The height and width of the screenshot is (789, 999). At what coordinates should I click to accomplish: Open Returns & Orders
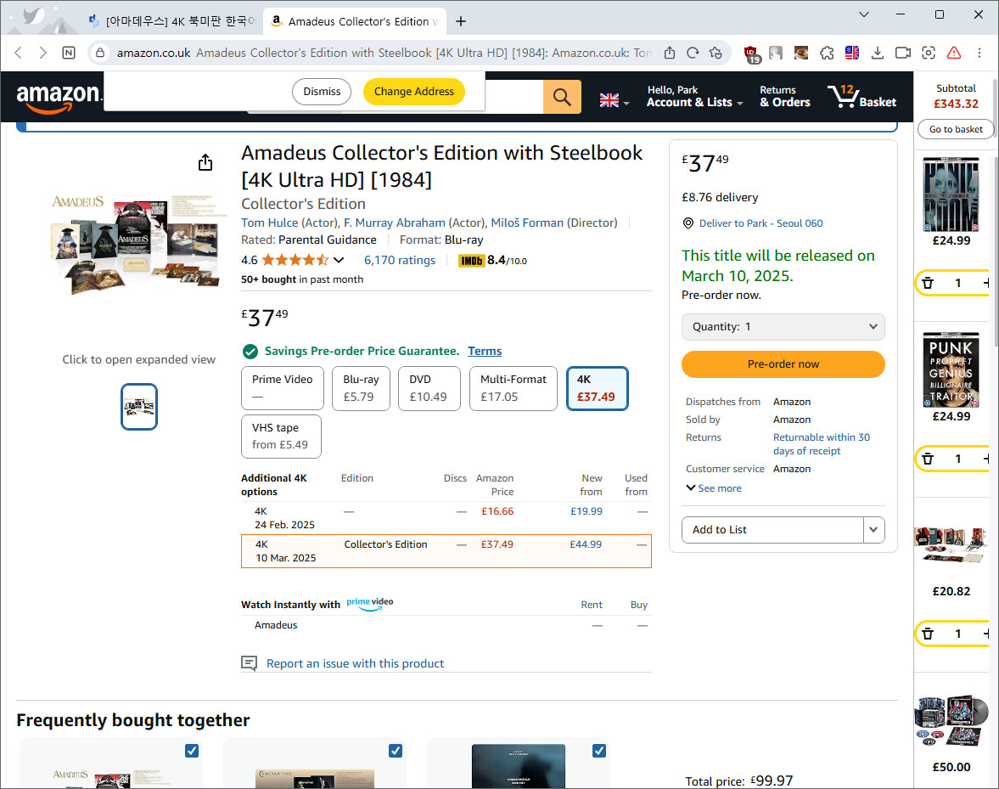tap(785, 96)
